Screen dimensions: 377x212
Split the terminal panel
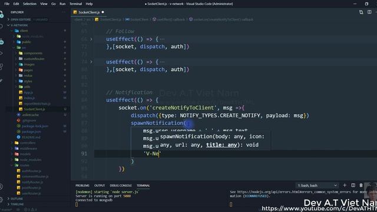pyautogui.click(x=353, y=185)
